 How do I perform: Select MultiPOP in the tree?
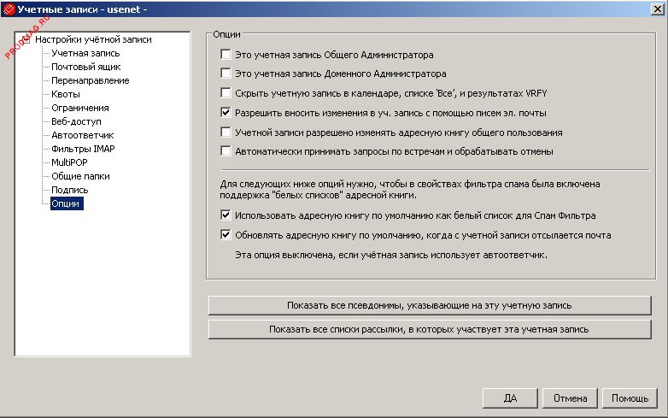coord(70,162)
